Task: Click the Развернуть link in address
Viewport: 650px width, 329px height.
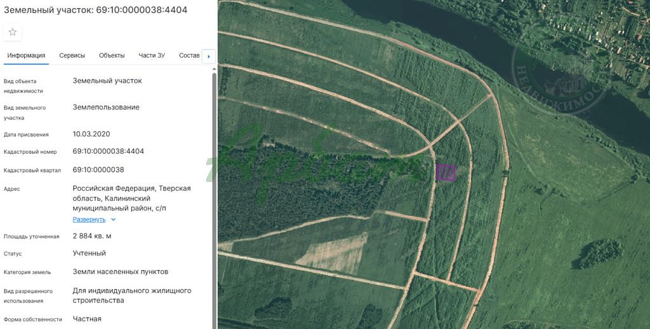Action: [89, 219]
